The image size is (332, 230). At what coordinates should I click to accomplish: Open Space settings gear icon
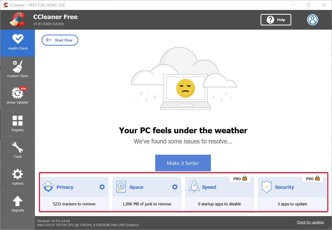click(175, 187)
